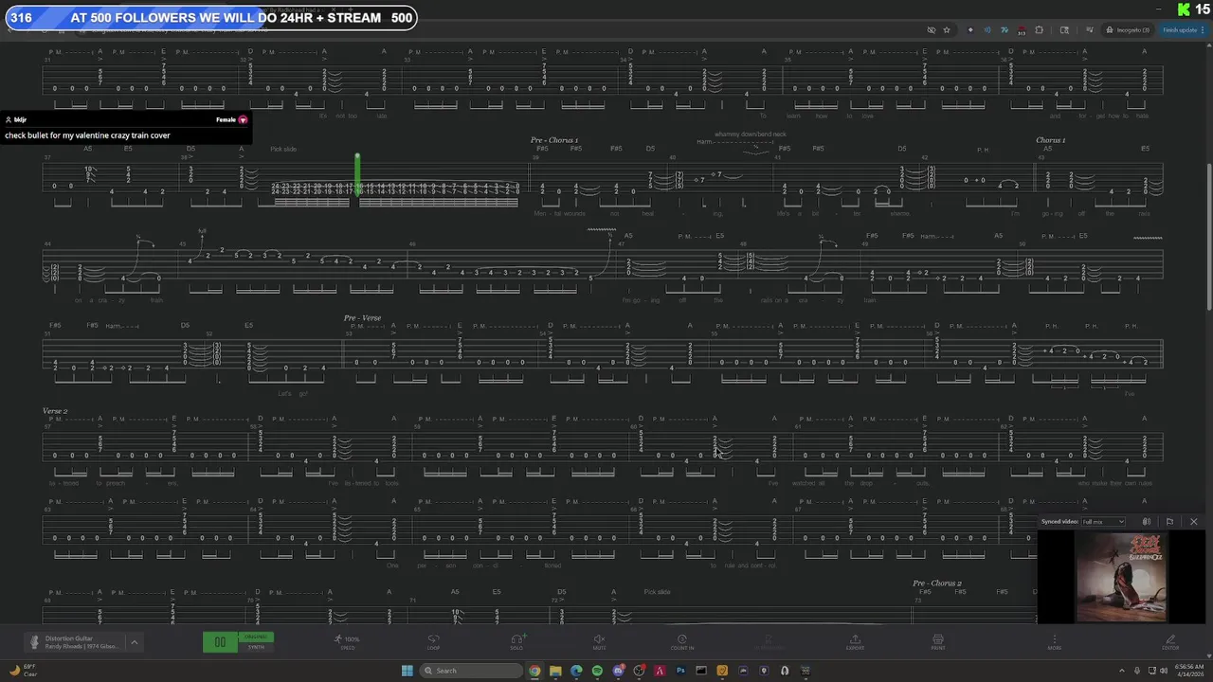Open the Chrome Extensions puzzle icon
Viewport: 1213px width, 682px height.
coord(1039,30)
